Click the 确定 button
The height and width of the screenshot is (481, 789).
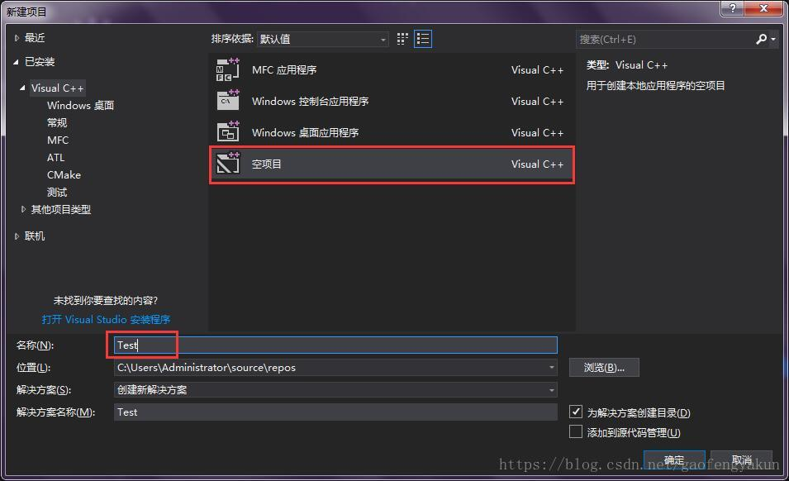673,460
